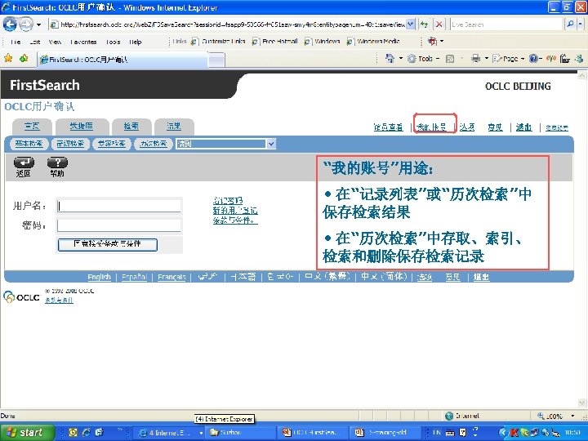Click the red Stop loading icon
588x441 pixels.
point(439,24)
